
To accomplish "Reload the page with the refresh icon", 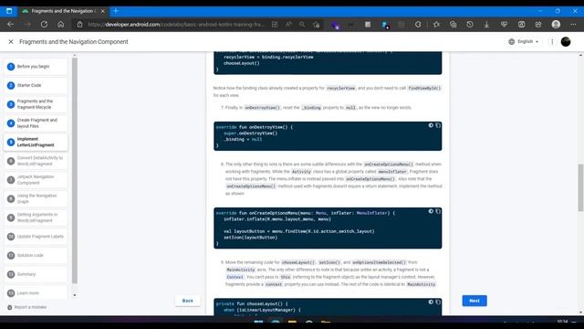I will click(x=44, y=25).
